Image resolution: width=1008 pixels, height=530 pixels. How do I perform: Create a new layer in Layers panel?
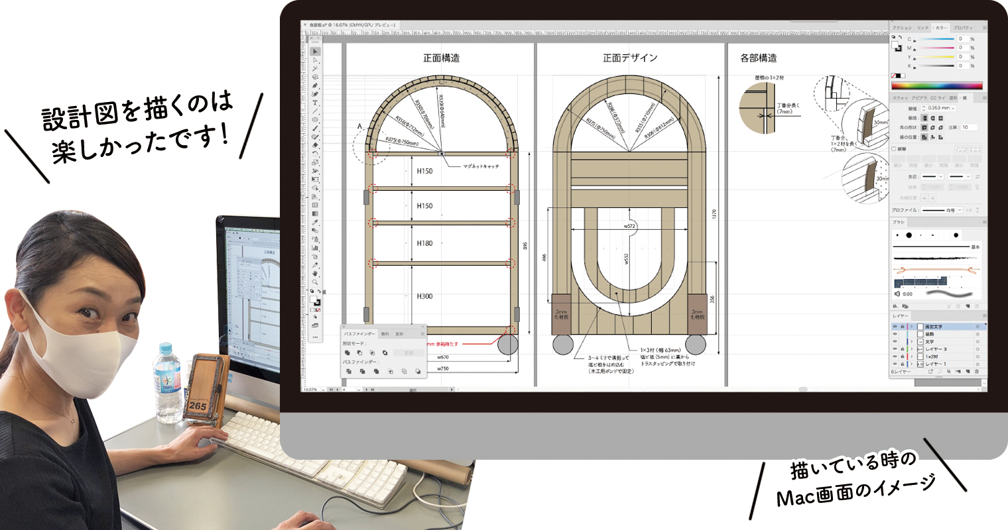968,372
